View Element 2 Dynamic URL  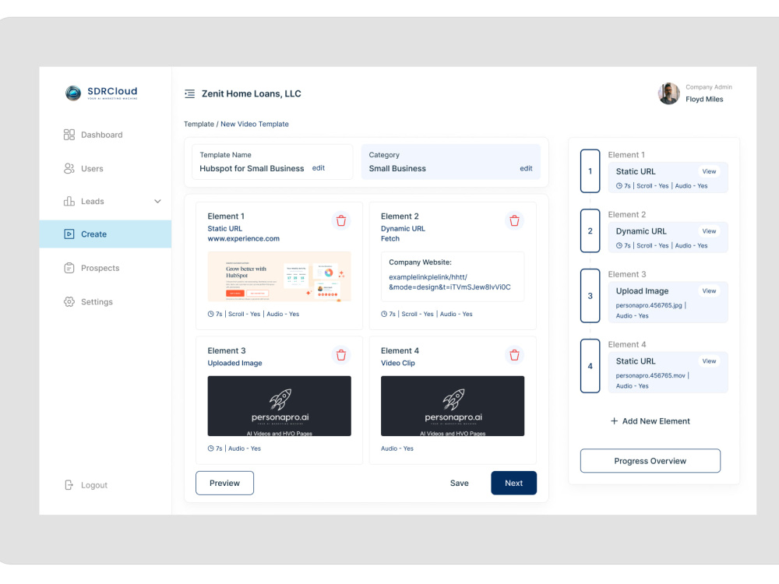click(x=709, y=231)
